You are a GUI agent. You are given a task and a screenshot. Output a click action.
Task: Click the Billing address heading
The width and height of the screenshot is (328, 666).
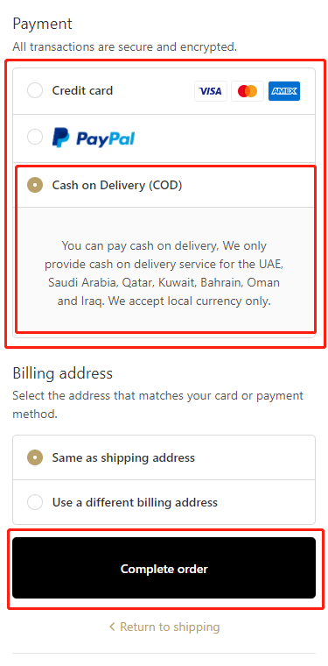click(x=63, y=373)
